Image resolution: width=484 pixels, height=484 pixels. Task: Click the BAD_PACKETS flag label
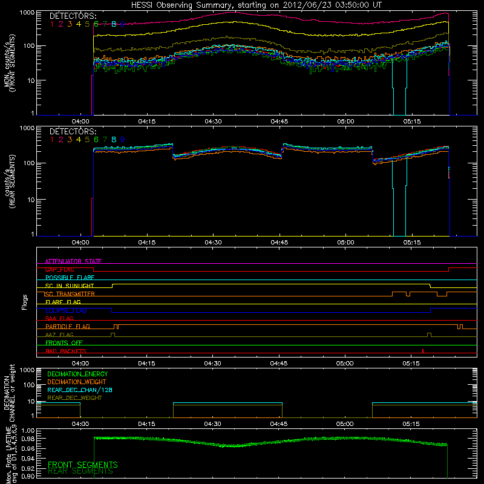point(66,351)
